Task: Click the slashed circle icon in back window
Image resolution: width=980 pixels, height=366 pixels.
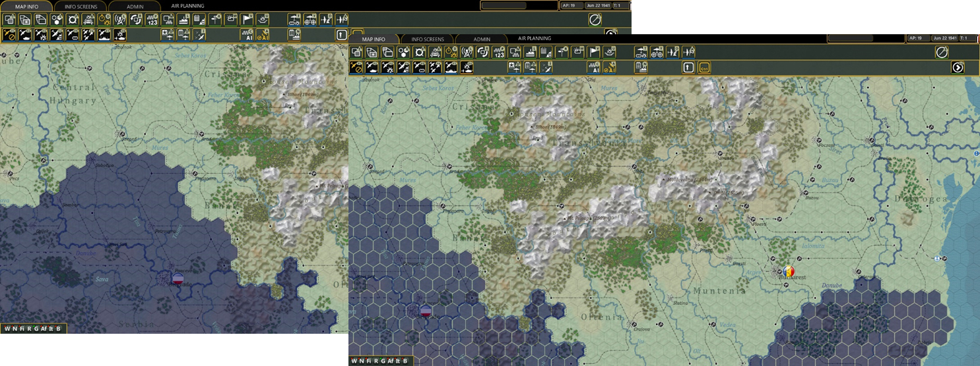Action: tap(595, 20)
